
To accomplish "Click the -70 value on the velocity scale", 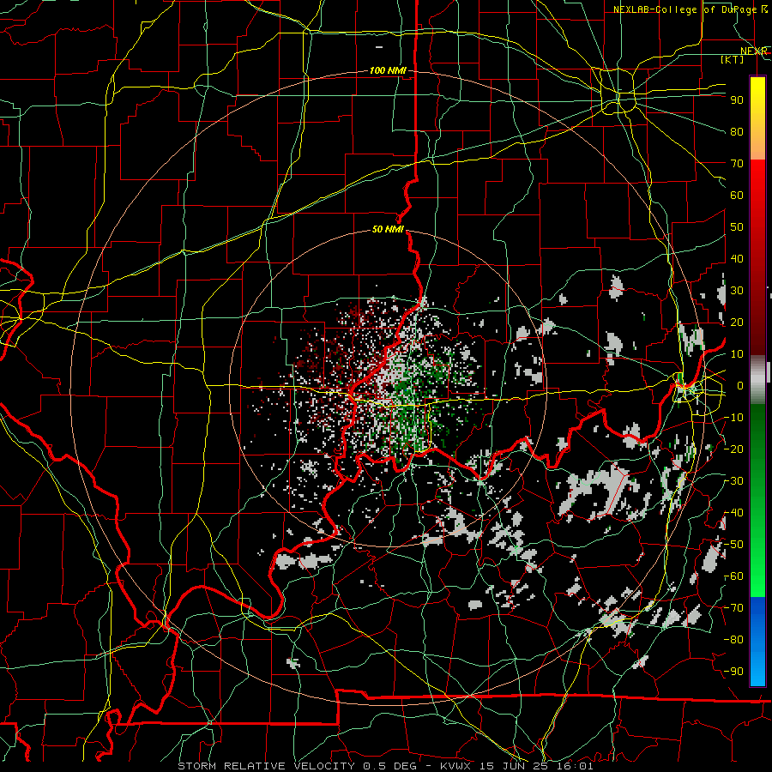I will [x=733, y=608].
